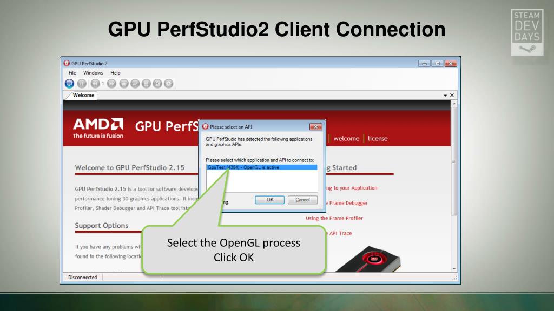Viewport: 554px width, 311px height.
Task: Open the license link in the red banner
Action: 378,139
